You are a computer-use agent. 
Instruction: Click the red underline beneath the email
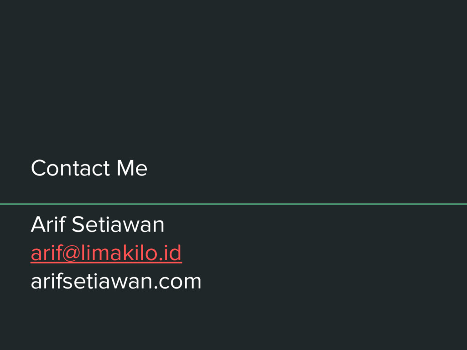[106, 262]
